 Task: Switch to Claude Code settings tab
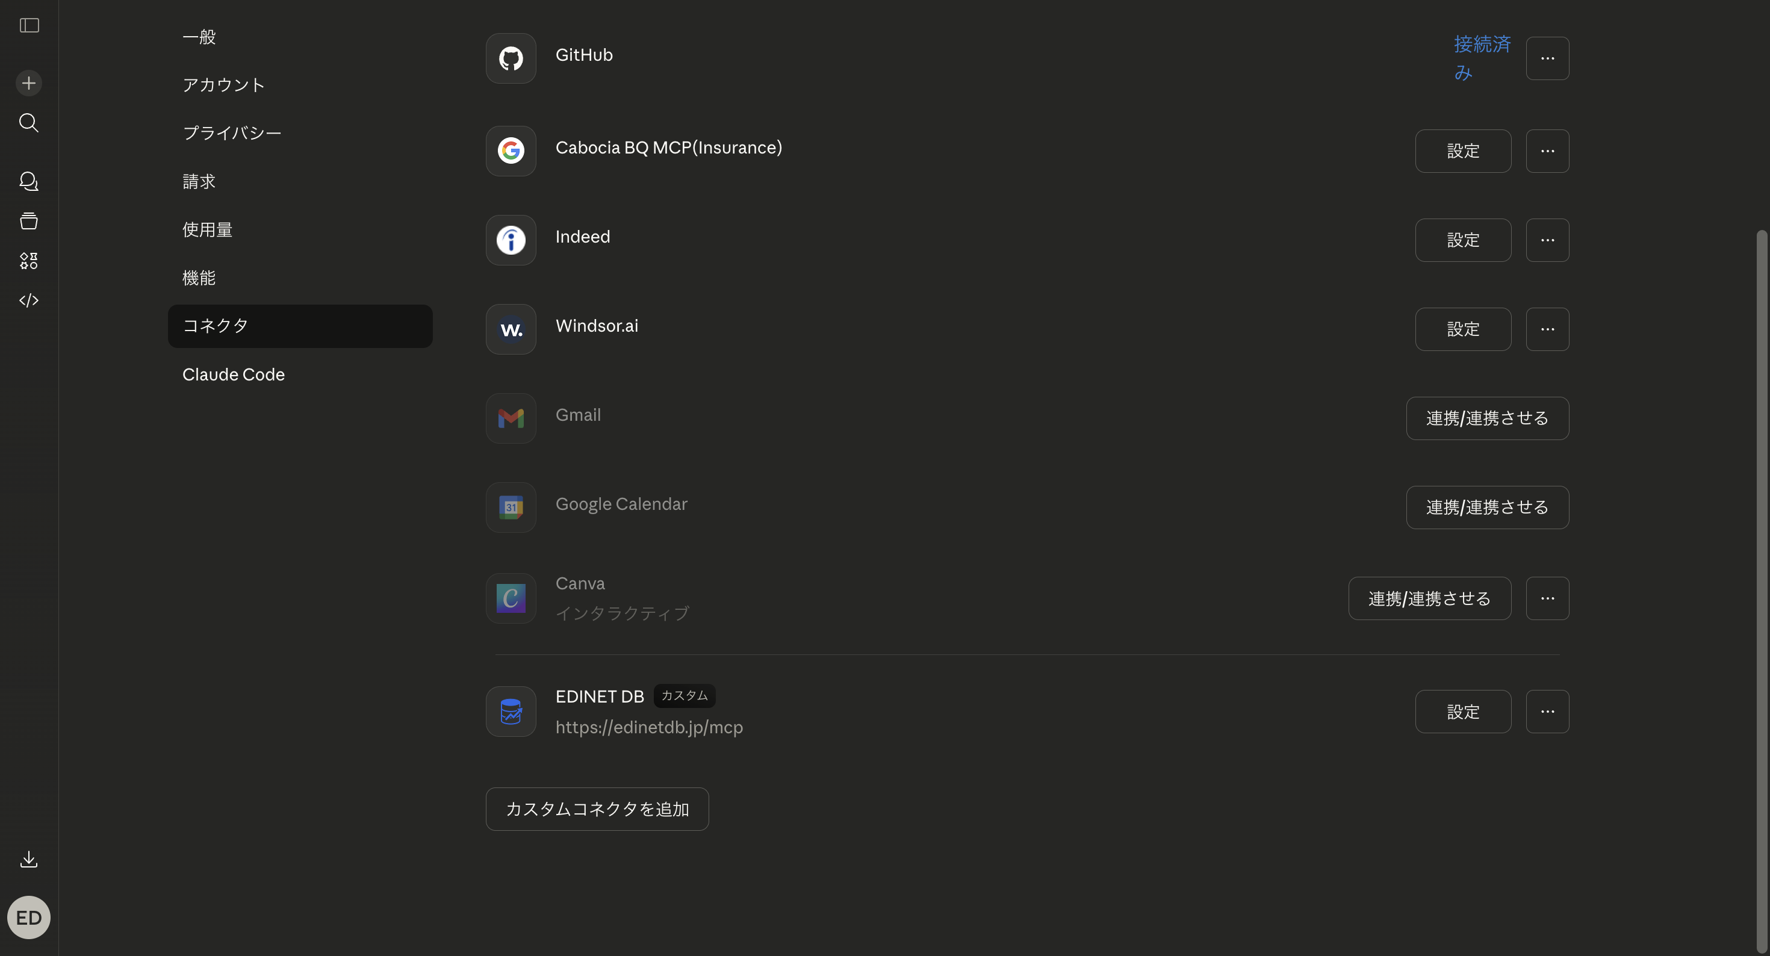(233, 374)
